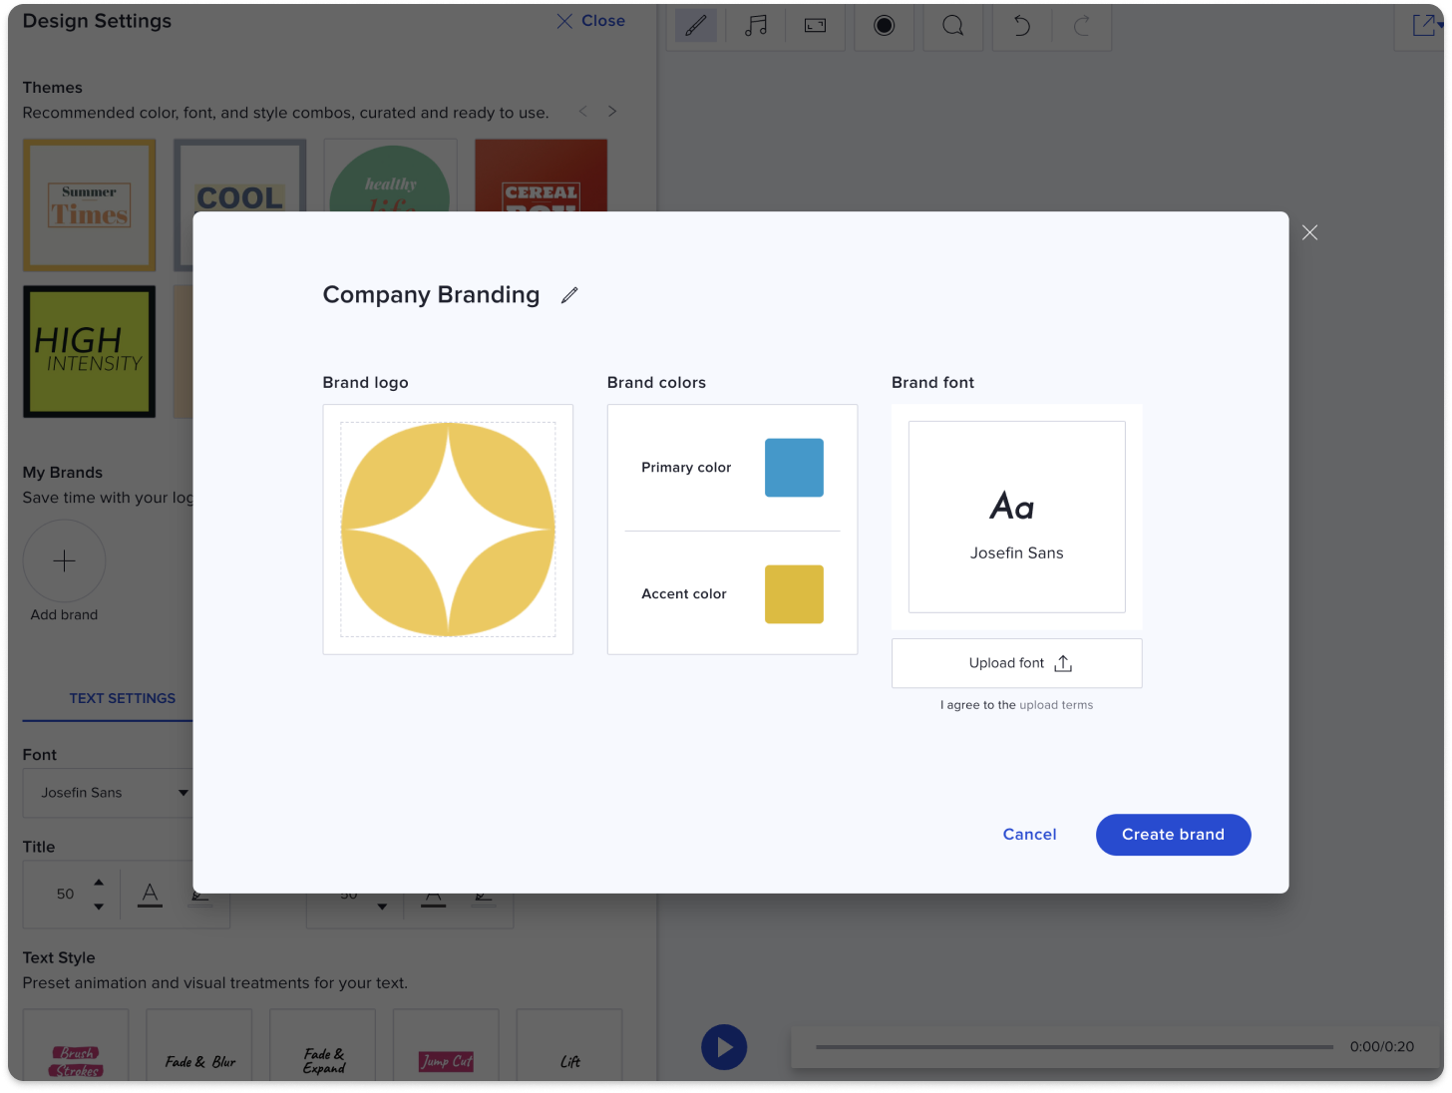The image size is (1452, 1093).
Task: Click the record circle icon
Action: click(884, 26)
